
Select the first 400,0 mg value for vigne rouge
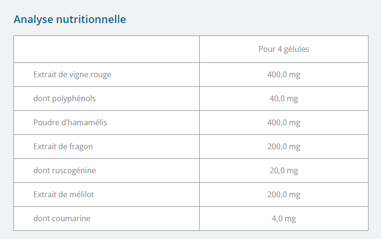(284, 74)
